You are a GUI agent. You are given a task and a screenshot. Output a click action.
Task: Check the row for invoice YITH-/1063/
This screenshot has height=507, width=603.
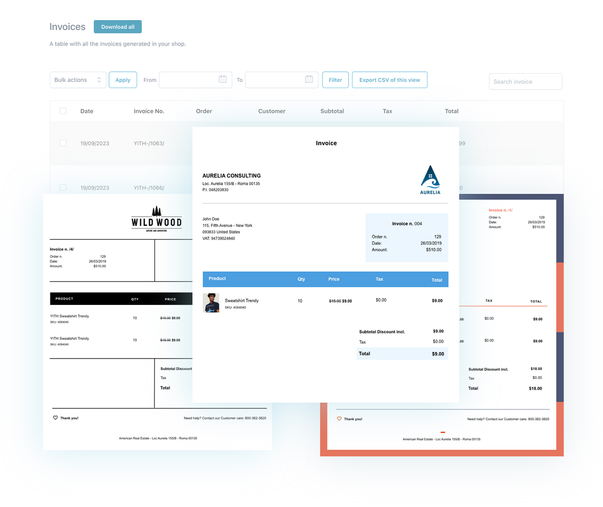(x=63, y=143)
